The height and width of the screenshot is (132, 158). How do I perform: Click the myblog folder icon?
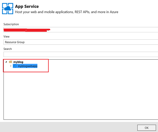coord(10,62)
